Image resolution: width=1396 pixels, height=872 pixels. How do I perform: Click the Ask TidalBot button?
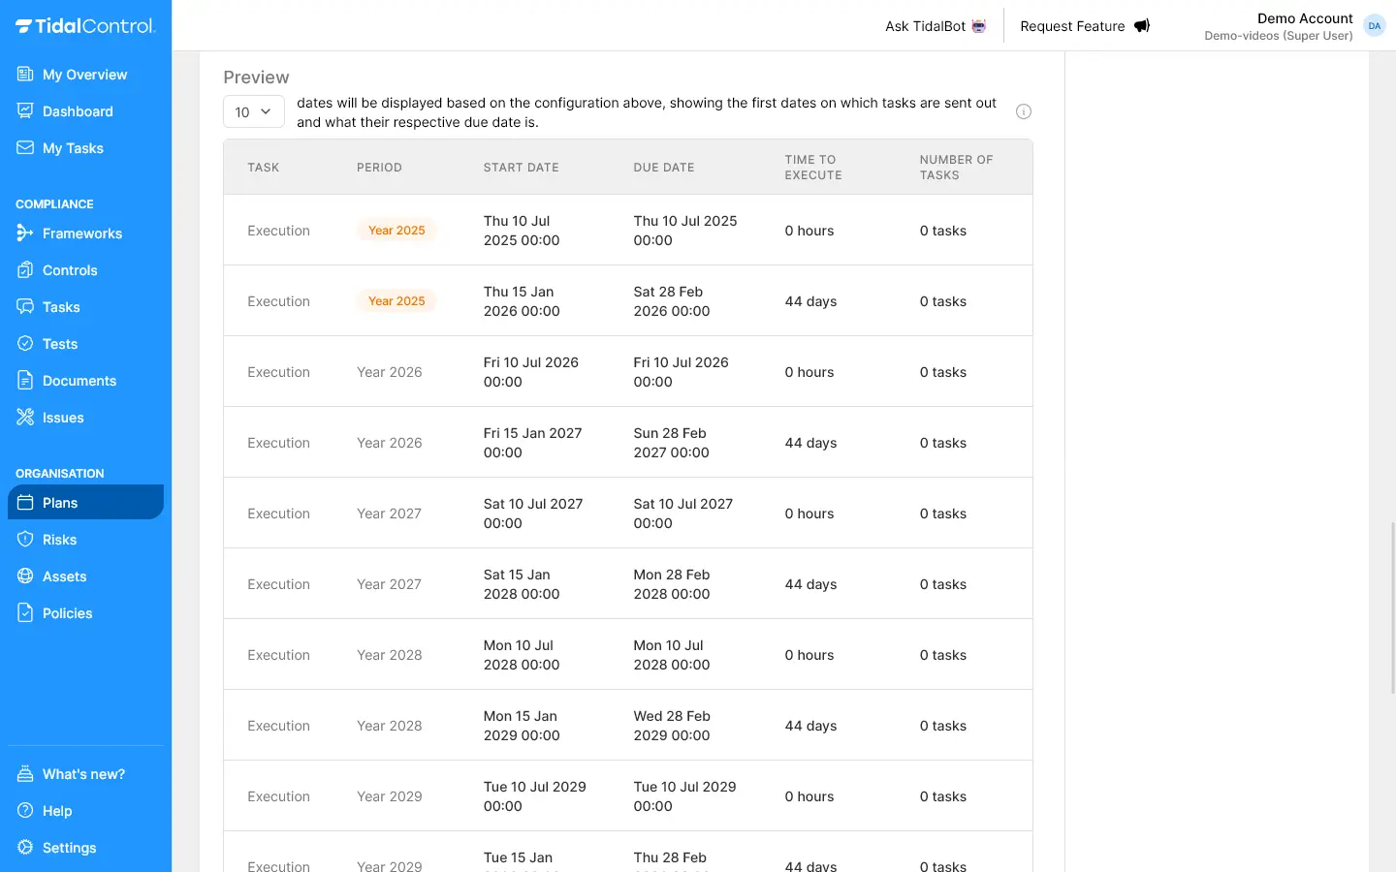(x=936, y=26)
